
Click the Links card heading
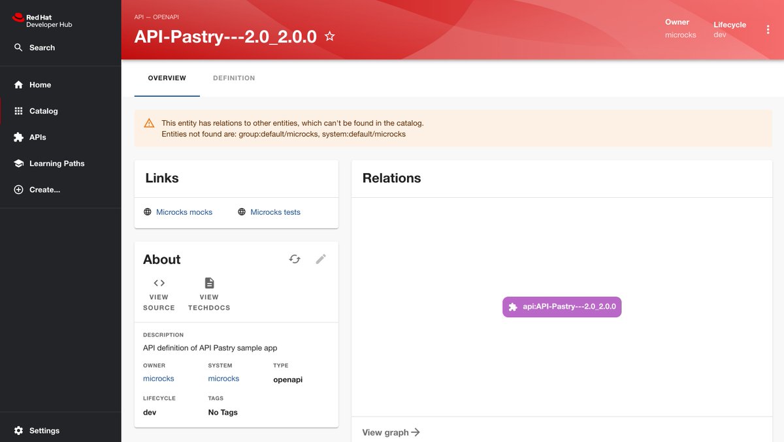(x=162, y=178)
